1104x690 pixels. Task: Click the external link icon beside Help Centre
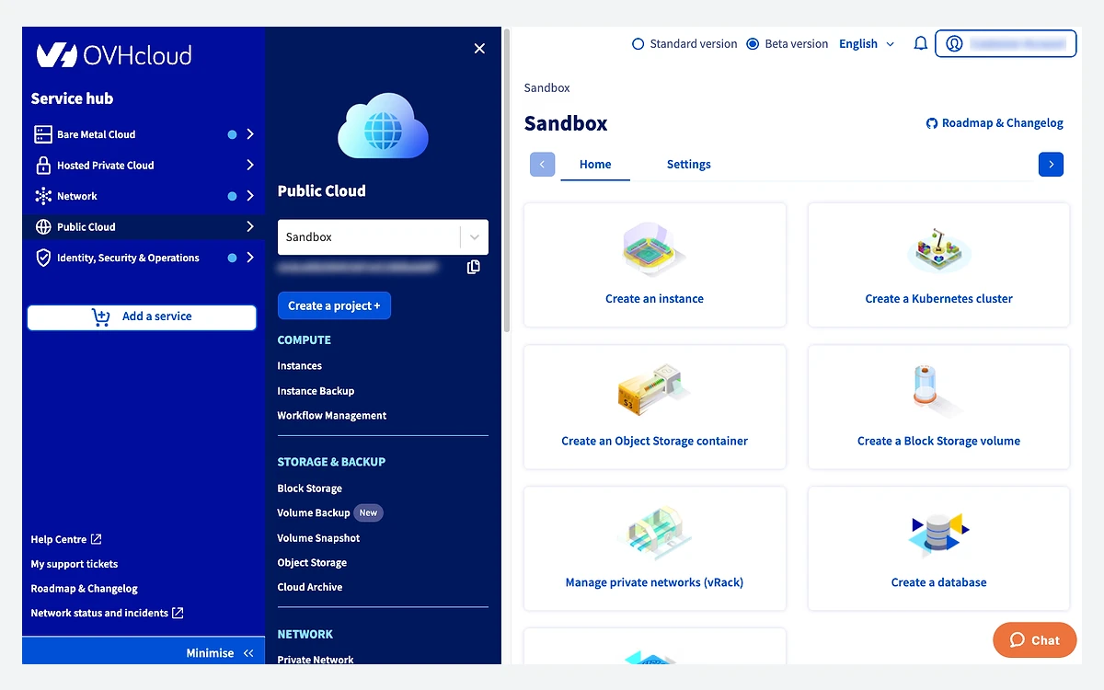[97, 539]
